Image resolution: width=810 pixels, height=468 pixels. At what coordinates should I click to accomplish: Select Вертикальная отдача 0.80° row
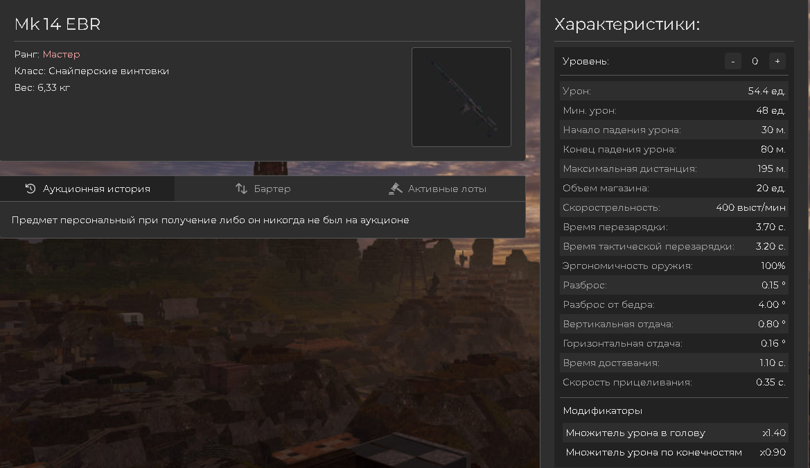[x=673, y=324]
